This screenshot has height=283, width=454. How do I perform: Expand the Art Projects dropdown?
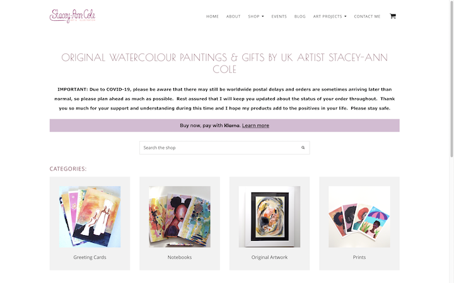330,16
